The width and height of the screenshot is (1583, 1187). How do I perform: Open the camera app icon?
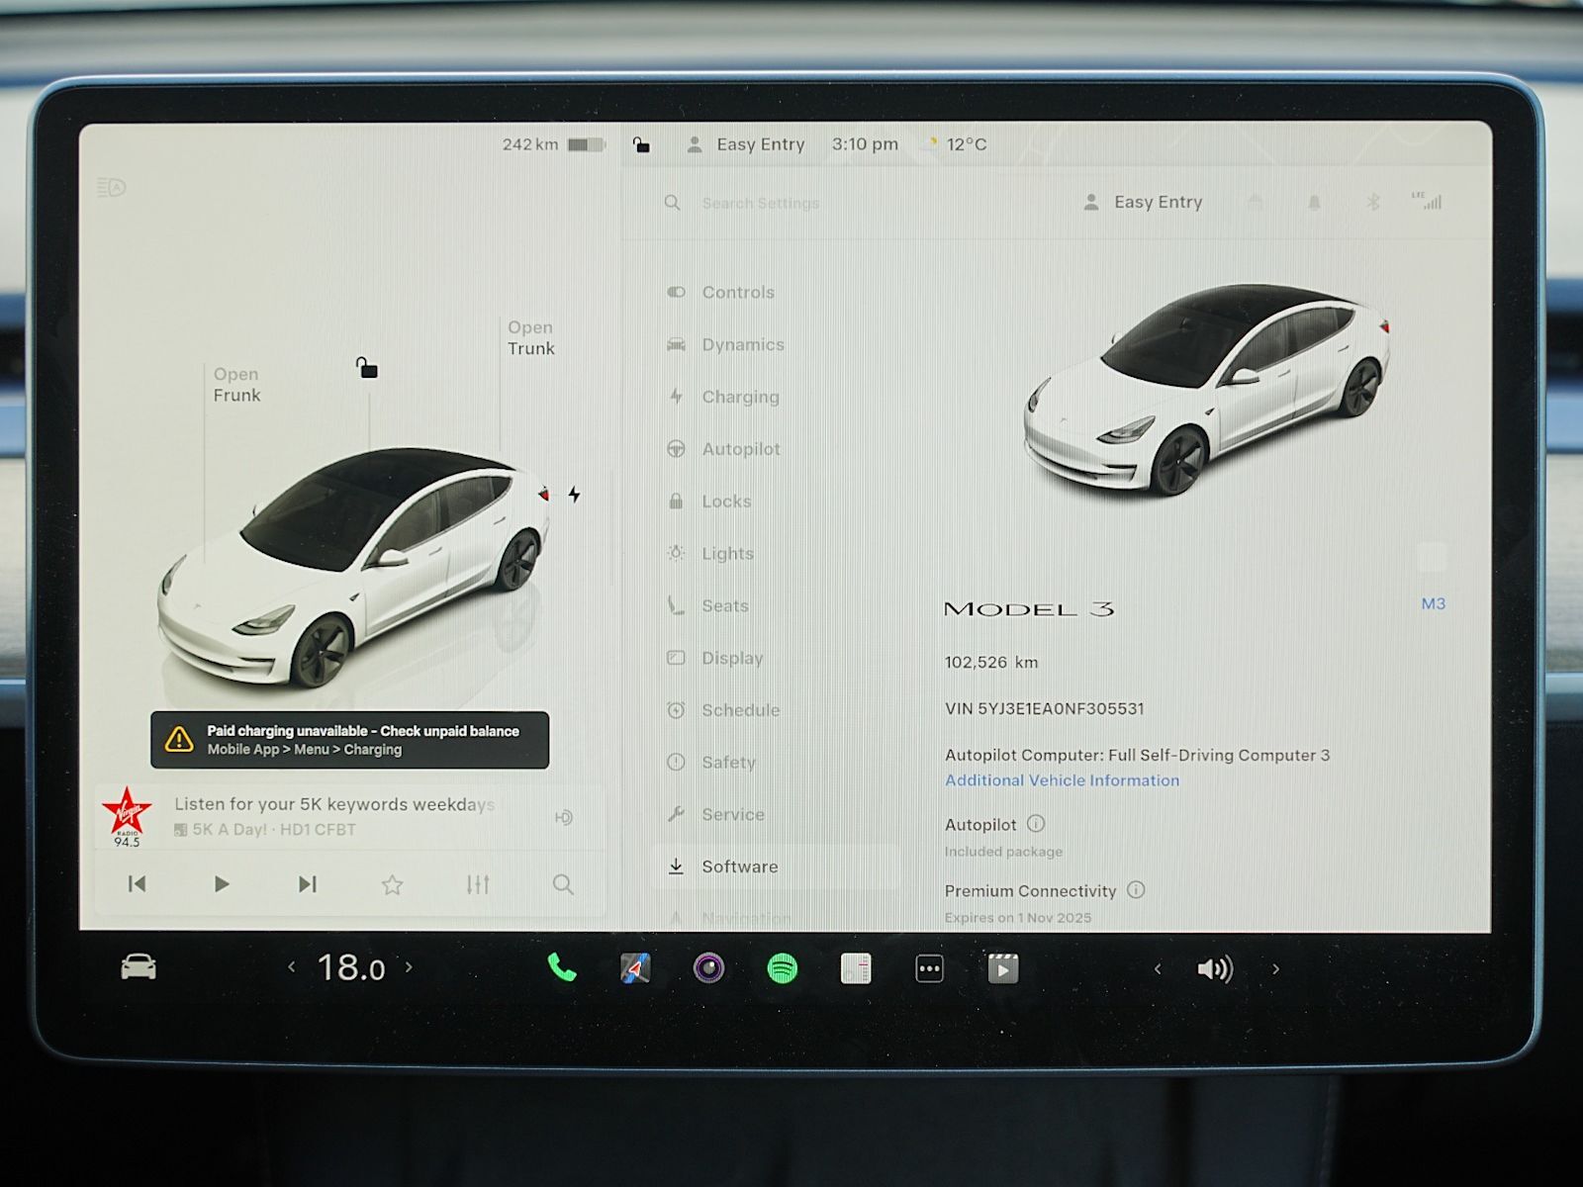[708, 968]
